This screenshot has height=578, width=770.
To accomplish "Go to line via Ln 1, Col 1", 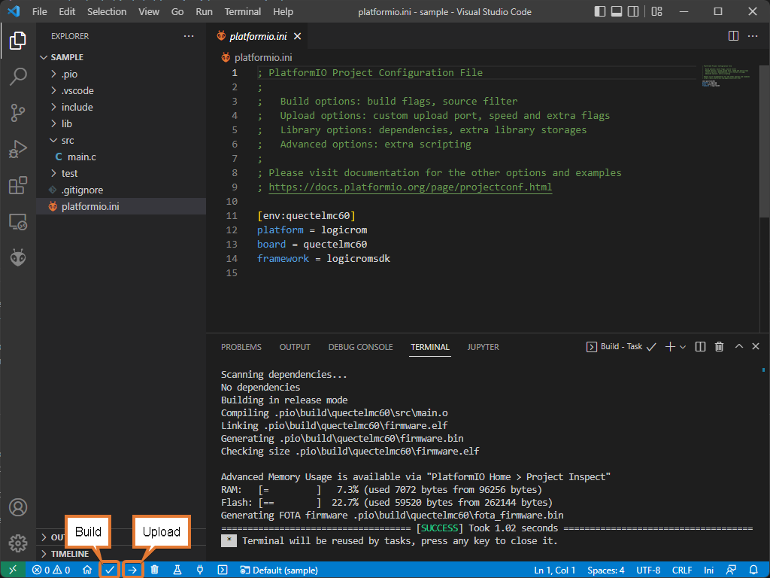I will point(554,570).
